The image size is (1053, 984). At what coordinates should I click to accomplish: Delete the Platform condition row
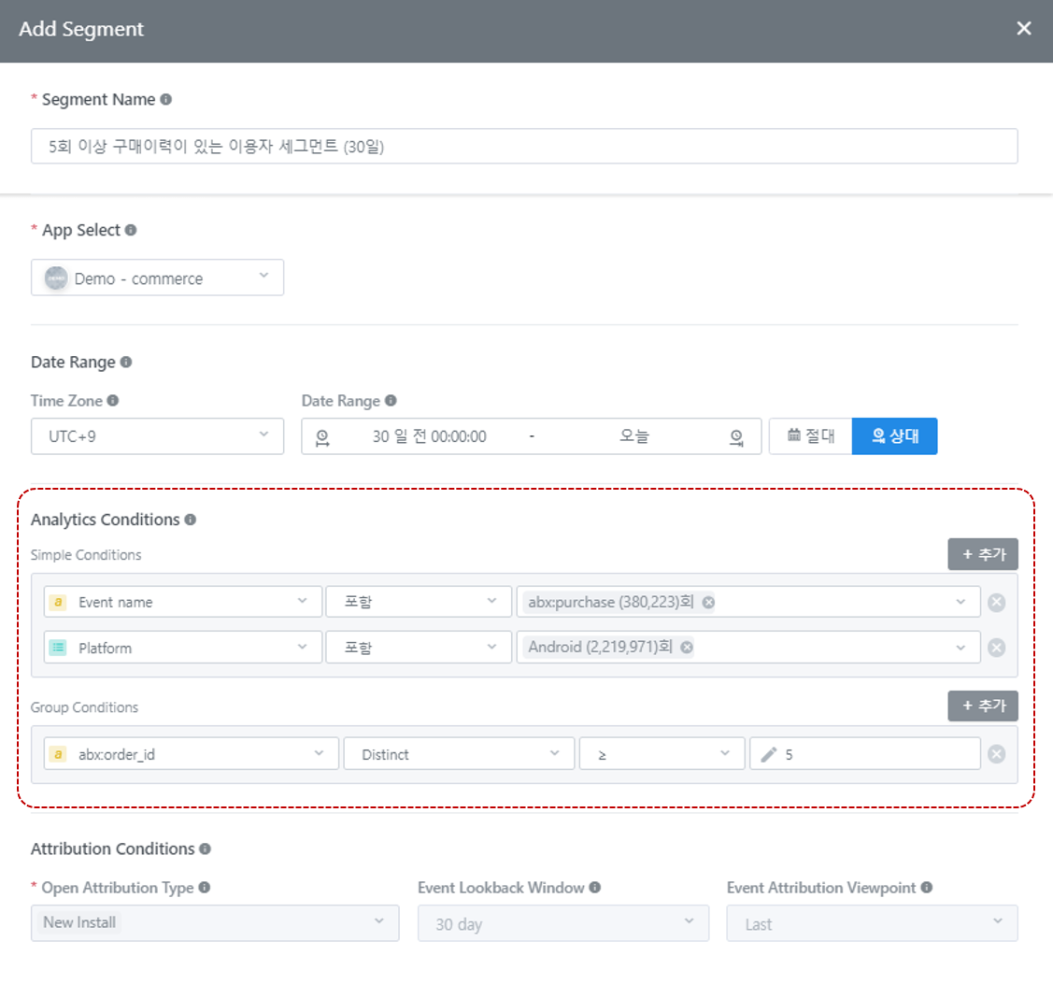point(997,648)
